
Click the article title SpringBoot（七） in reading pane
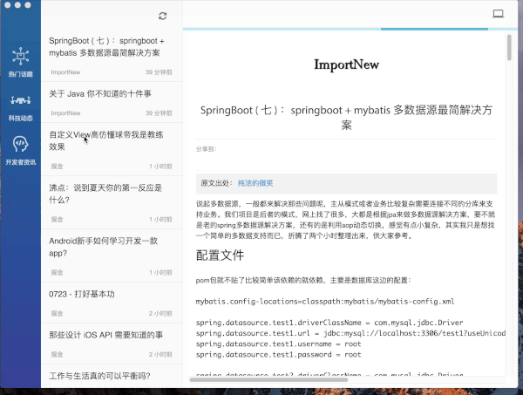tap(347, 117)
